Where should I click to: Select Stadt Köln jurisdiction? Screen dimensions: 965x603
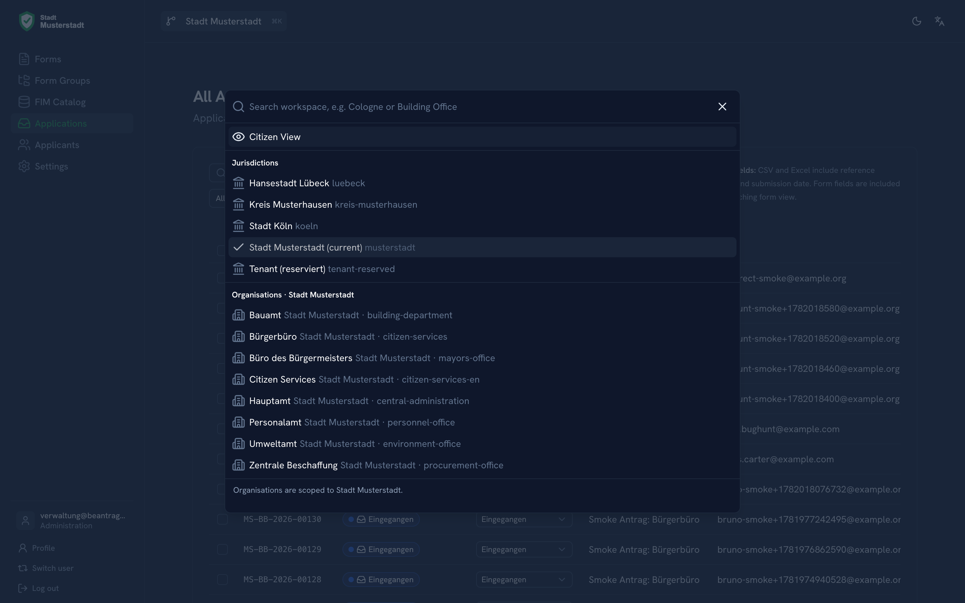click(x=482, y=226)
